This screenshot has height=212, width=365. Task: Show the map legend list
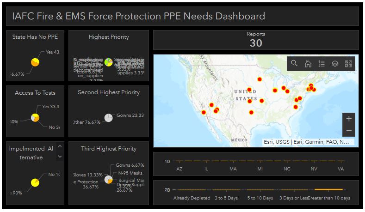pyautogui.click(x=322, y=64)
